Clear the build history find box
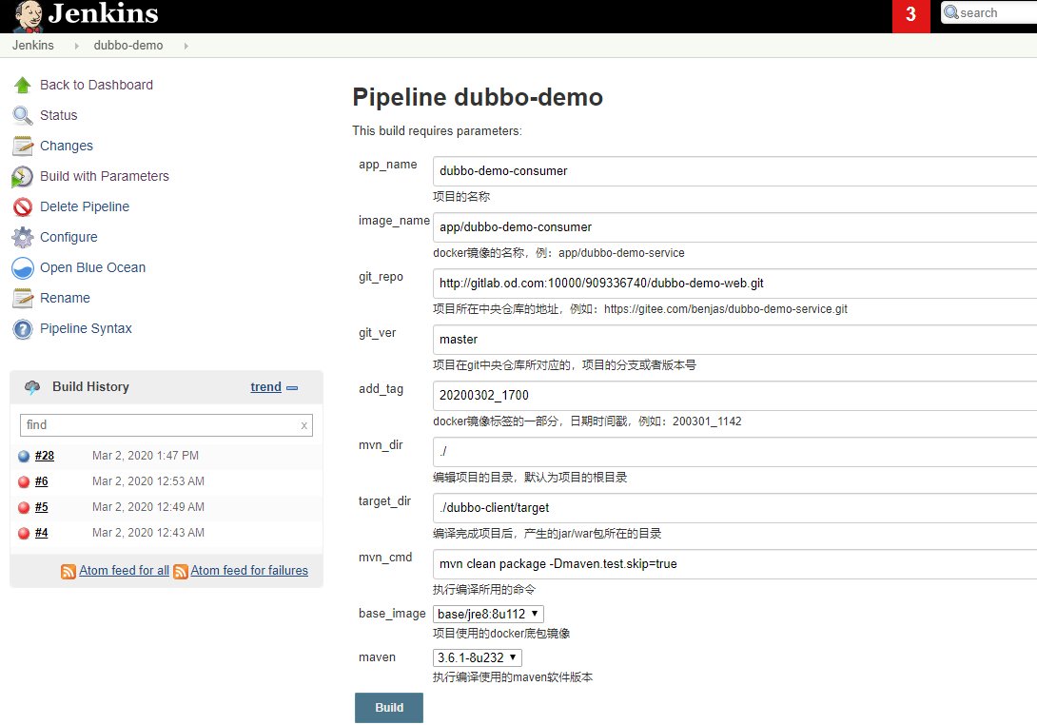Screen dimensions: 1037x725 (303, 425)
